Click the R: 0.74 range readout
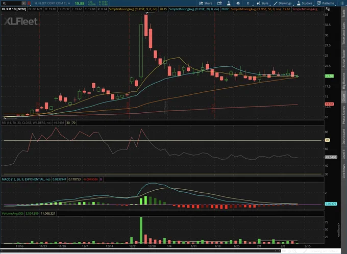This screenshot has width=347, height=254. click(x=102, y=9)
